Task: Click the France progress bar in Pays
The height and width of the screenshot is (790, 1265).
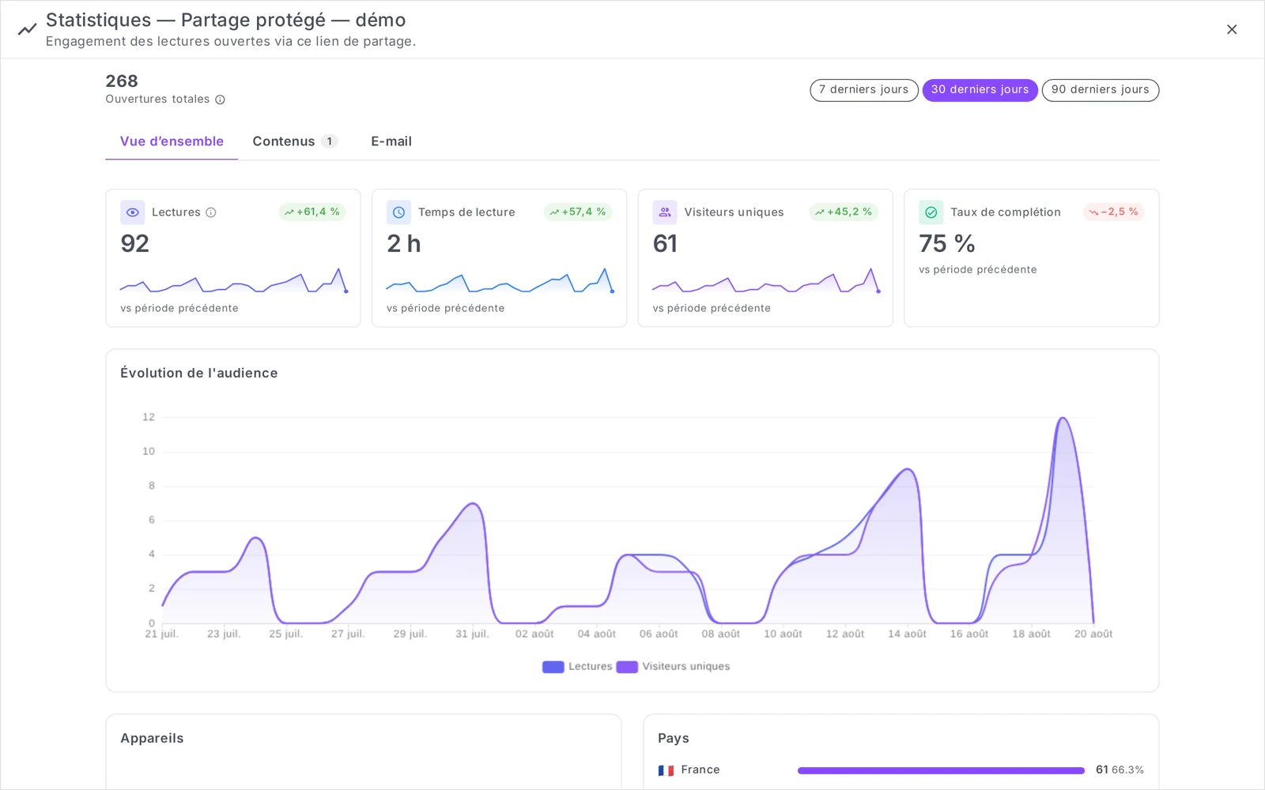Action: 941,770
